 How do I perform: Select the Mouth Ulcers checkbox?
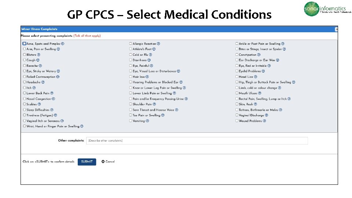click(237, 93)
